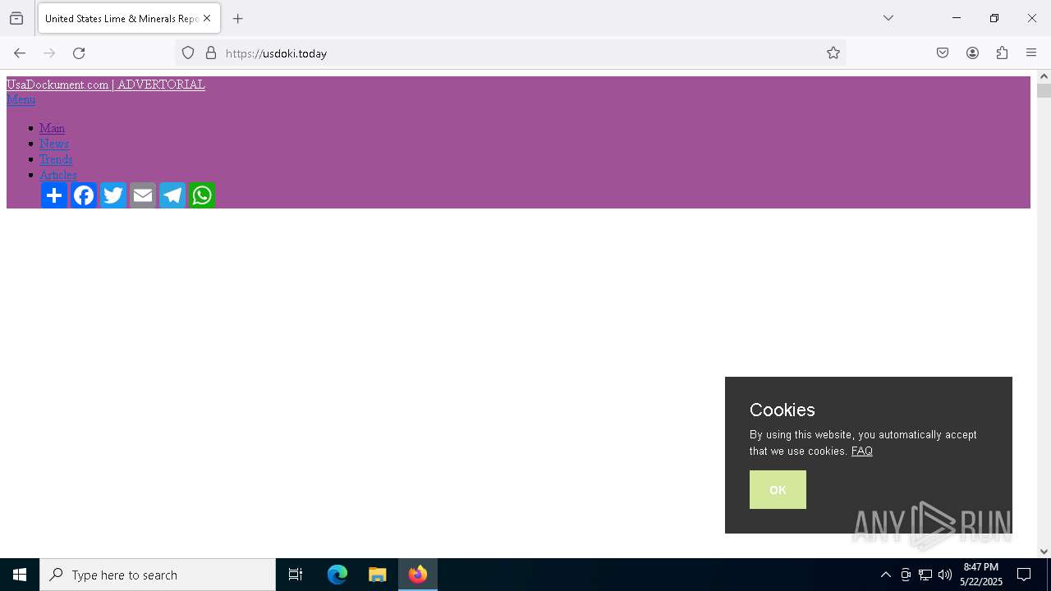Open Task View on the taskbar

coord(296,575)
